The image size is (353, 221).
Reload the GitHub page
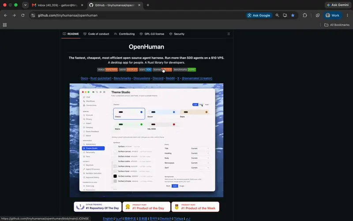[x=23, y=15]
